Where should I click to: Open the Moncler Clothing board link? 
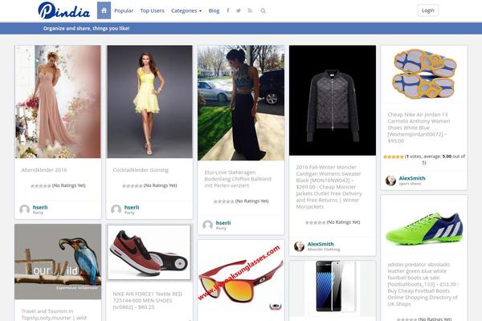click(324, 250)
